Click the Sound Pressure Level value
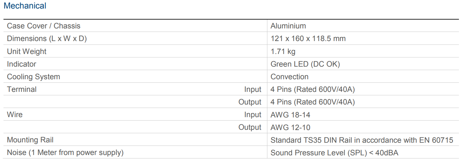Screen dimensions: 464x161 tap(334, 153)
